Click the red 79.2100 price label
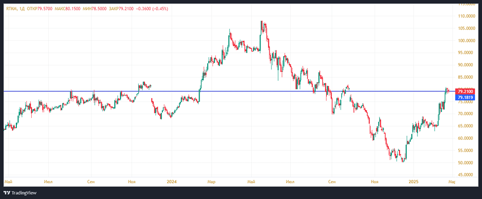This screenshot has height=199, width=482. coord(466,91)
